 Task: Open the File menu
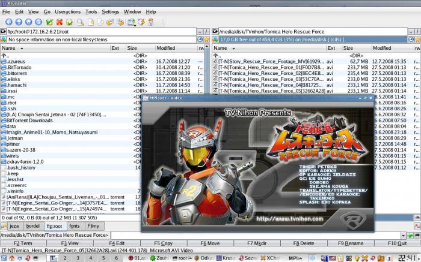click(x=6, y=12)
